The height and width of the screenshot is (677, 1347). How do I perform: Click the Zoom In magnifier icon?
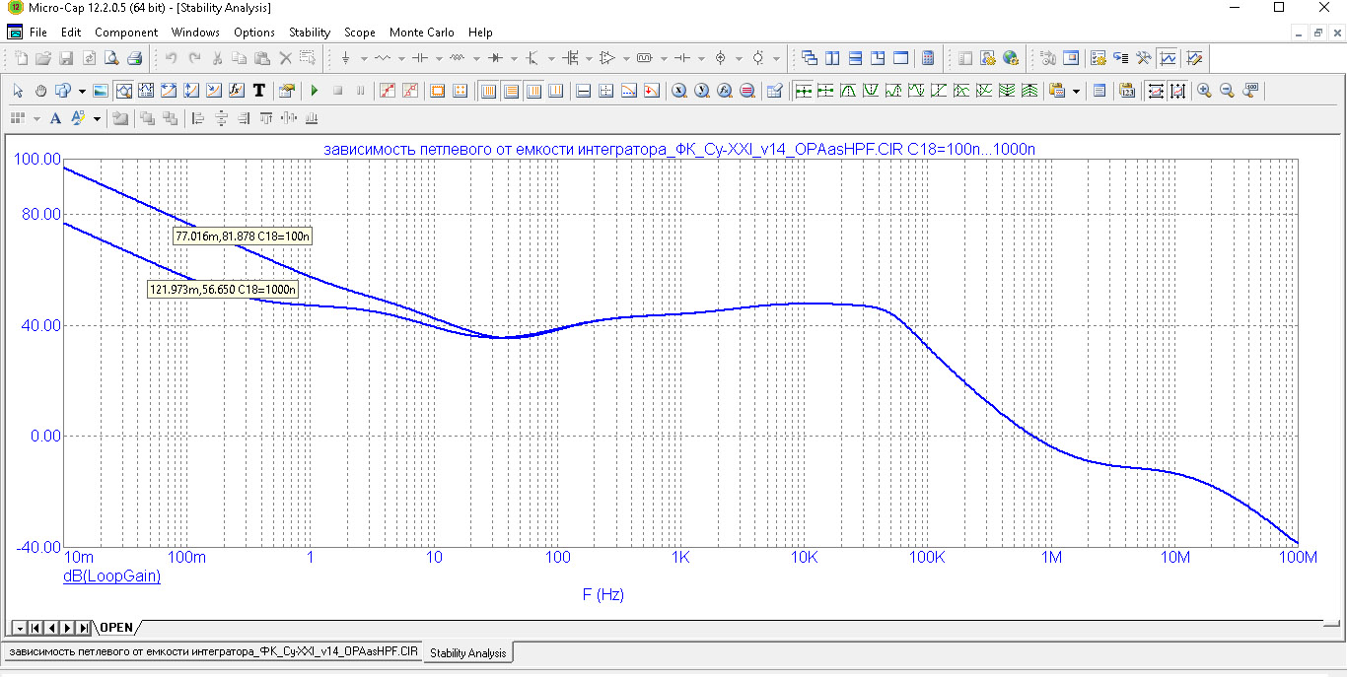pyautogui.click(x=1204, y=91)
